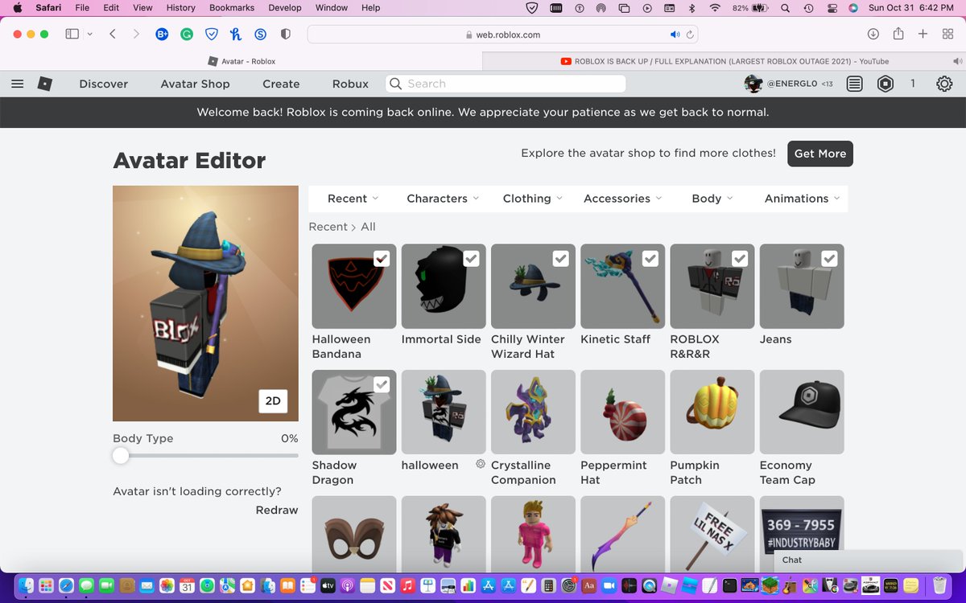This screenshot has width=966, height=603.
Task: Open Discover in Roblox navigation
Action: 104,84
